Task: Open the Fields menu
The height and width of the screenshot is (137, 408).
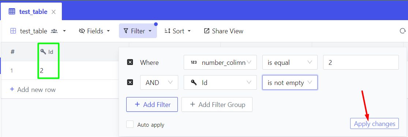Action: coord(94,31)
